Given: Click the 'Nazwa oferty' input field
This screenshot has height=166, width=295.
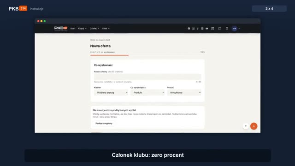Looking at the screenshot, I should [x=147, y=77].
